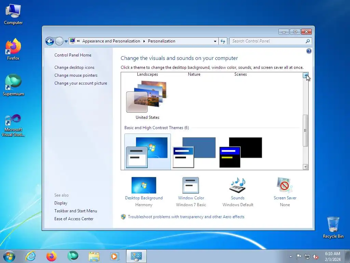Click the Control Panel icon in address bar
This screenshot has width=350, height=263.
(x=72, y=41)
